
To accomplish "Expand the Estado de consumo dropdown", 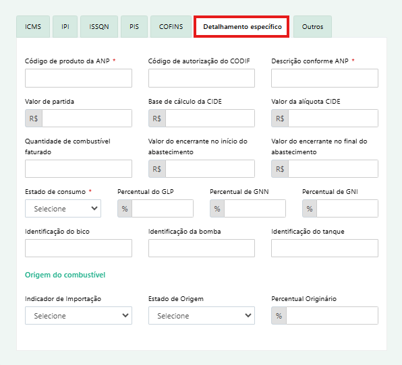I will 63,209.
